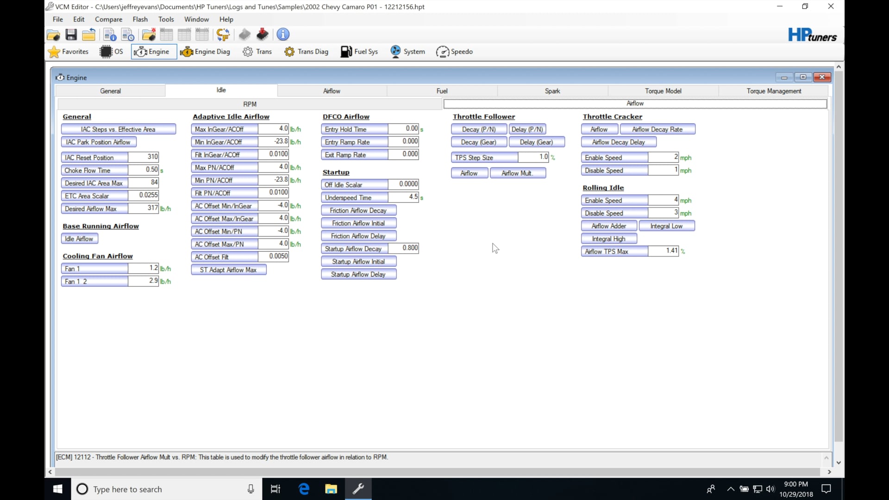Open the Fuel Sys section
The width and height of the screenshot is (889, 500).
(359, 52)
